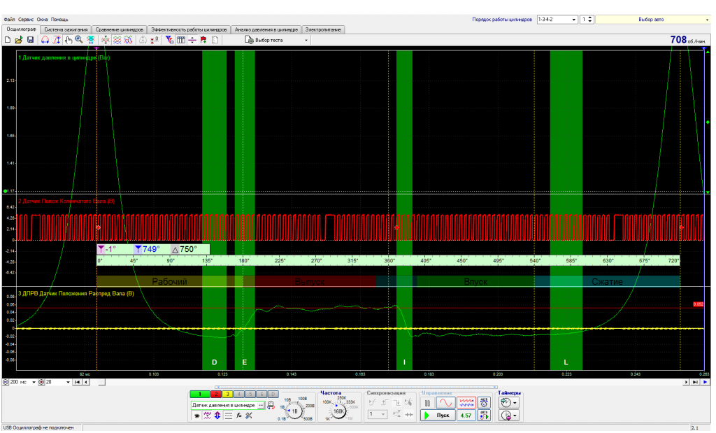
Task: Click the Пуск start button
Action: coord(438,416)
